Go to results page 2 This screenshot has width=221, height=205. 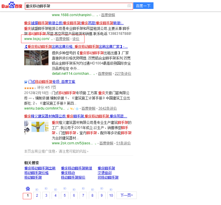click(x=37, y=196)
